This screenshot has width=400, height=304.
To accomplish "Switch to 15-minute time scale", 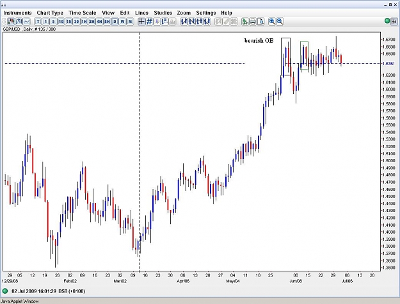I will 68,22.
